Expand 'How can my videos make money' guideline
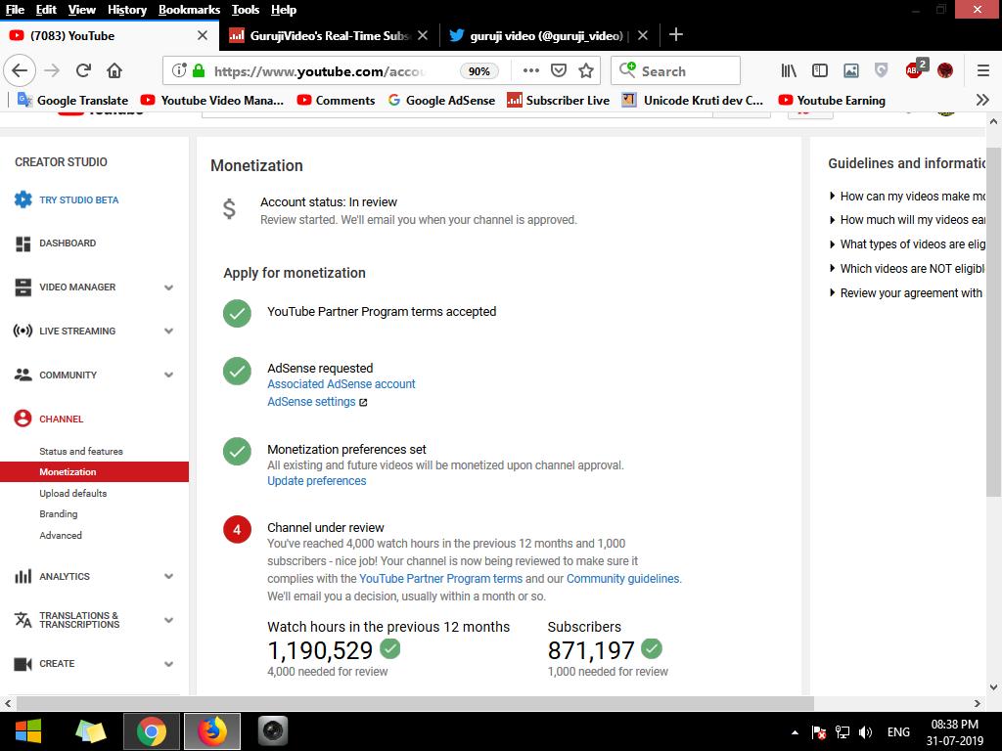 907,196
